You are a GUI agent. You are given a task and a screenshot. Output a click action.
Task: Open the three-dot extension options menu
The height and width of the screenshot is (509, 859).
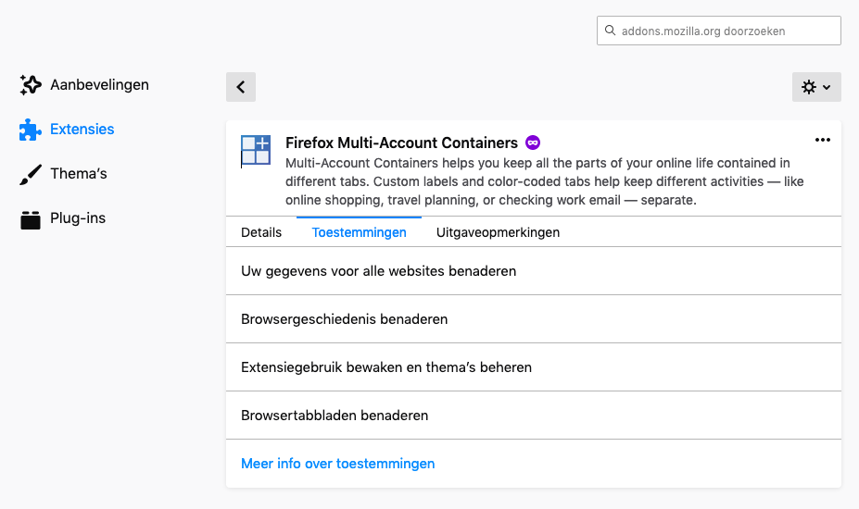tap(822, 140)
